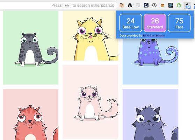Toggle the ETH gas price extension icon
This screenshot has height=140, width=195.
tap(187, 6)
